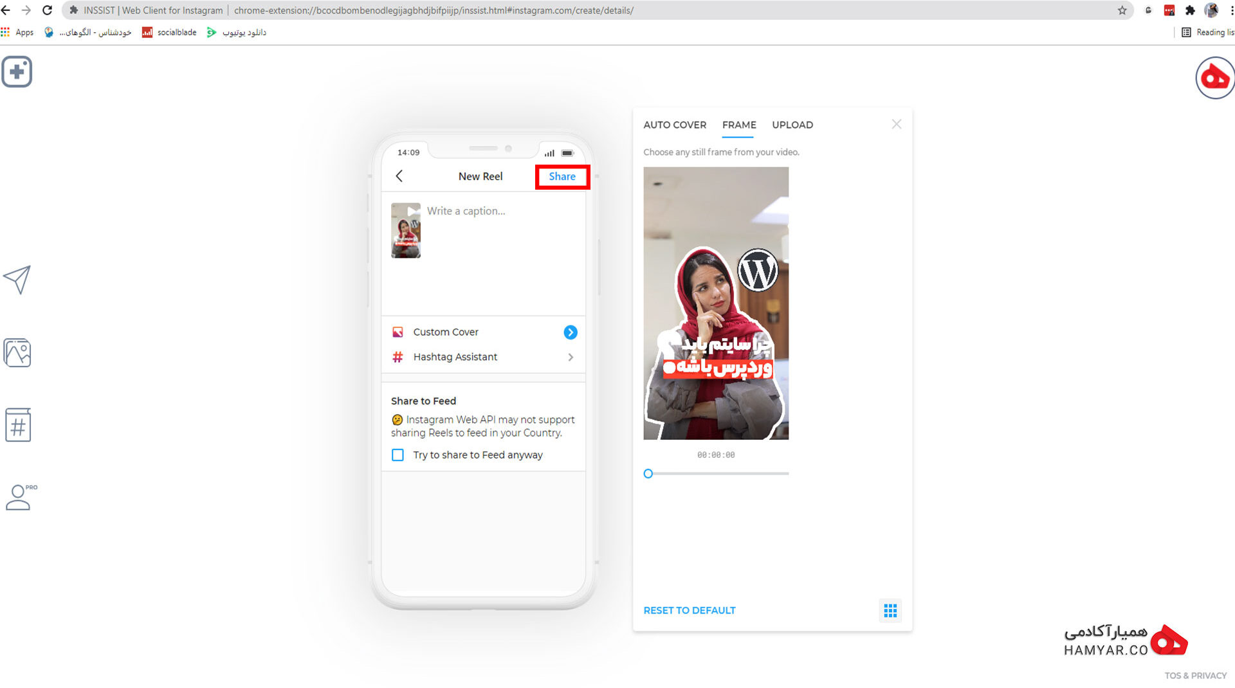
Task: Open the PRO account profile icon
Action: (x=21, y=497)
